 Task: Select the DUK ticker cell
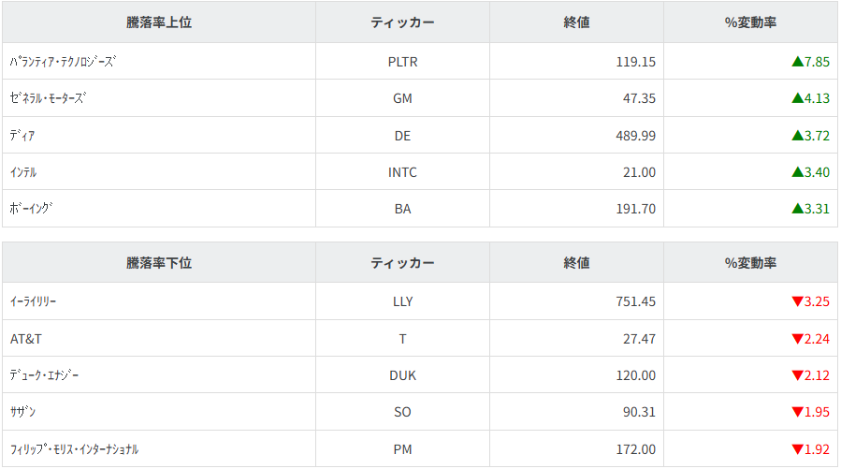402,375
